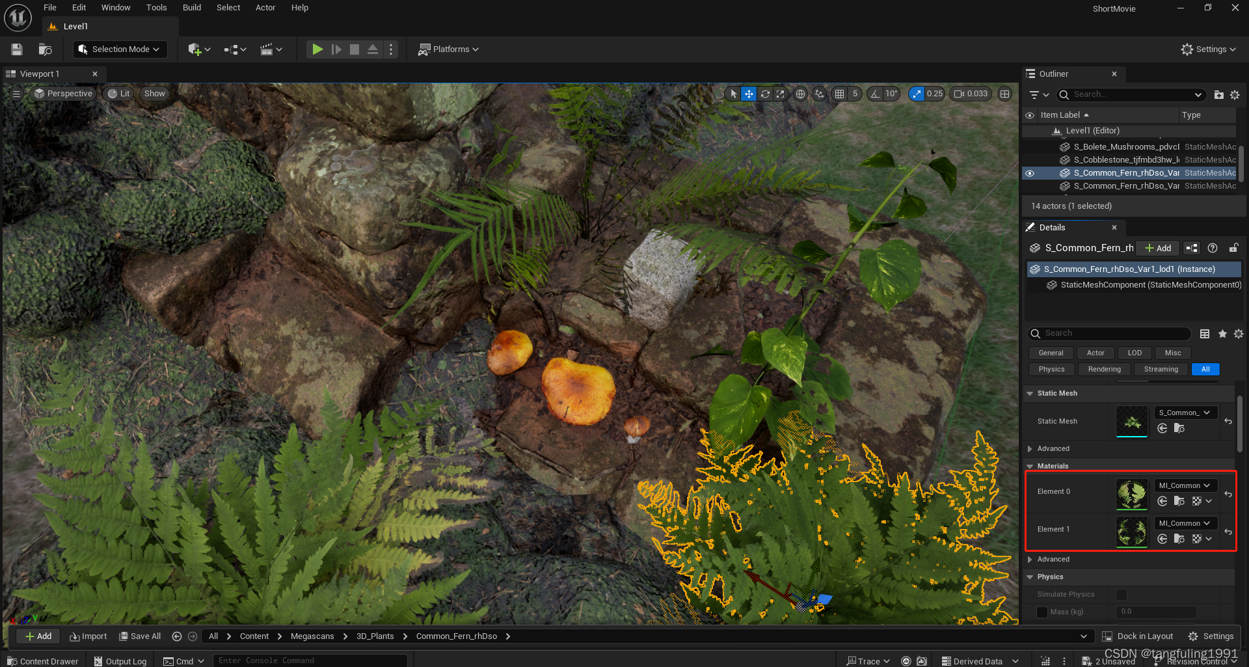Click the Static Mesh asset thumbnail
The image size is (1249, 667).
1132,421
